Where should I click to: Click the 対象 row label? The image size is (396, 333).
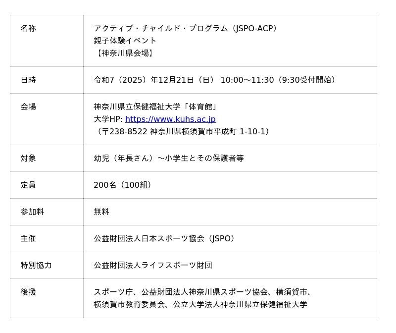point(28,159)
